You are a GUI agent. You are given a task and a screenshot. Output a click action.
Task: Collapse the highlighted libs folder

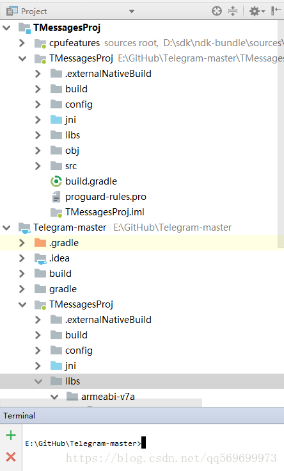tap(38, 381)
